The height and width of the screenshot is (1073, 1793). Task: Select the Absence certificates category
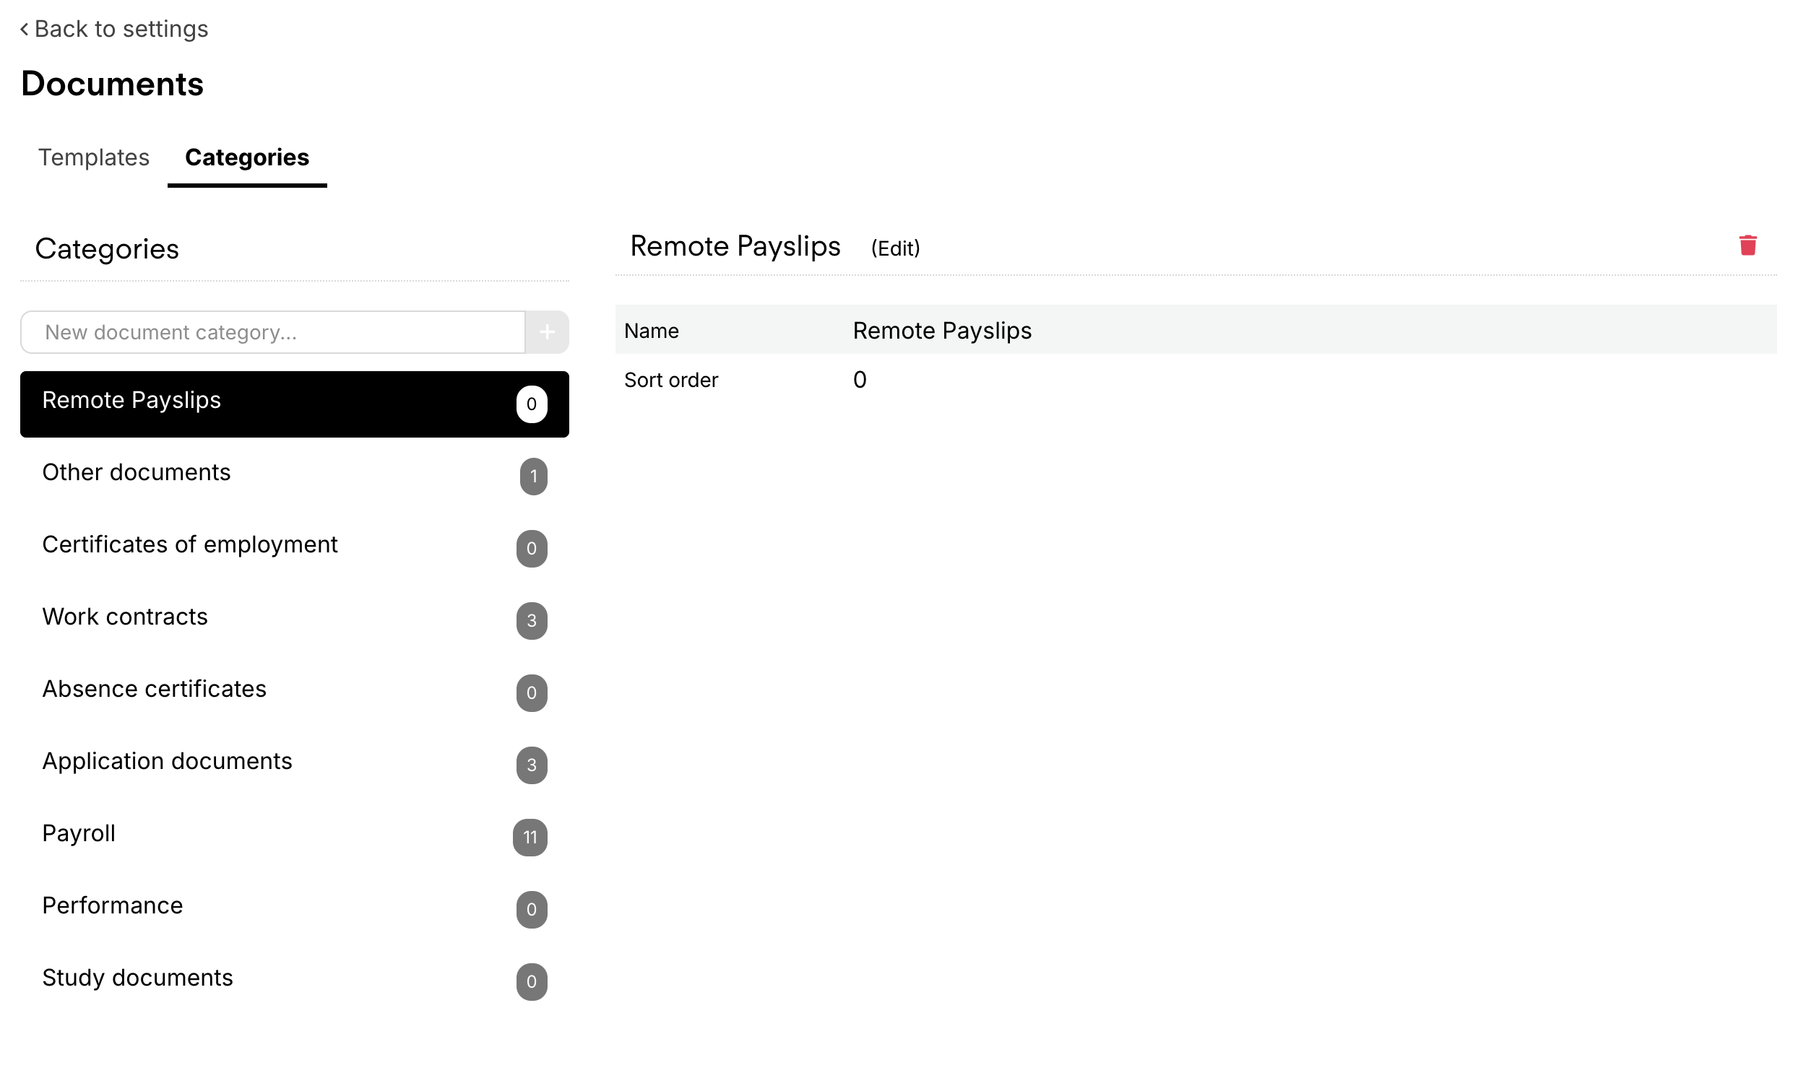(294, 692)
